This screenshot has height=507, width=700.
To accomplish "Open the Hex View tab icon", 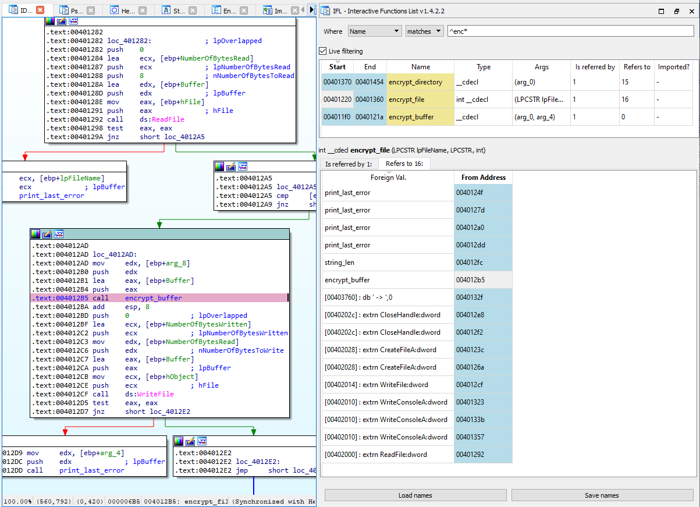I will 115,10.
